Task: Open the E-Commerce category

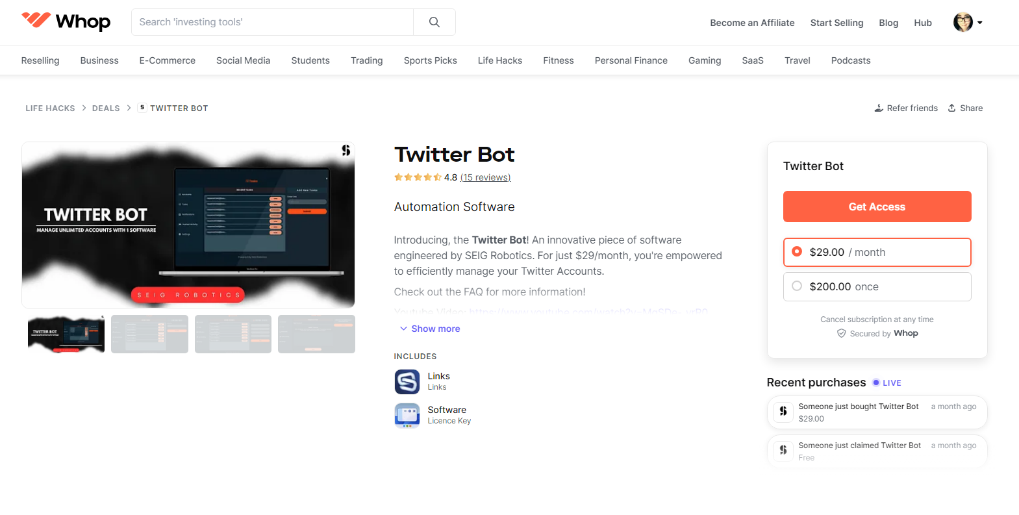Action: (168, 60)
